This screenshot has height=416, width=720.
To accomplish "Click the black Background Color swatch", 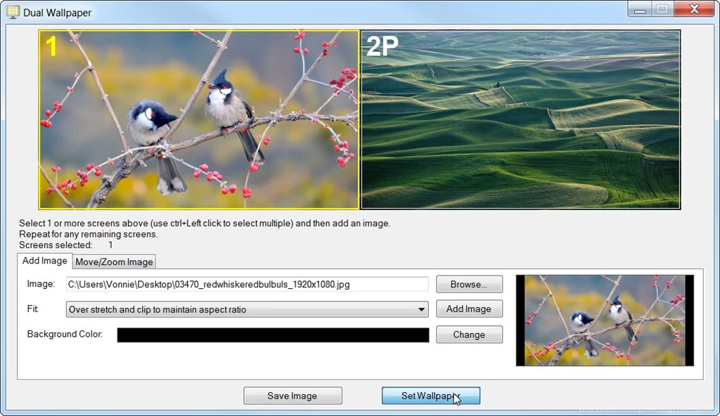I will [x=273, y=334].
